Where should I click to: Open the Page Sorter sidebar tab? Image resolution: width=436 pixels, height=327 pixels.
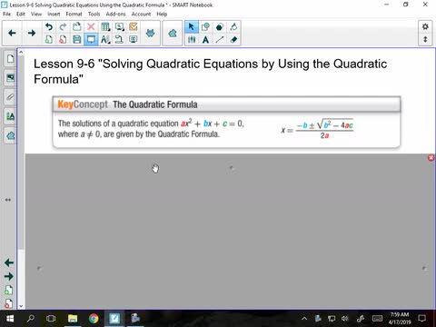10,58
